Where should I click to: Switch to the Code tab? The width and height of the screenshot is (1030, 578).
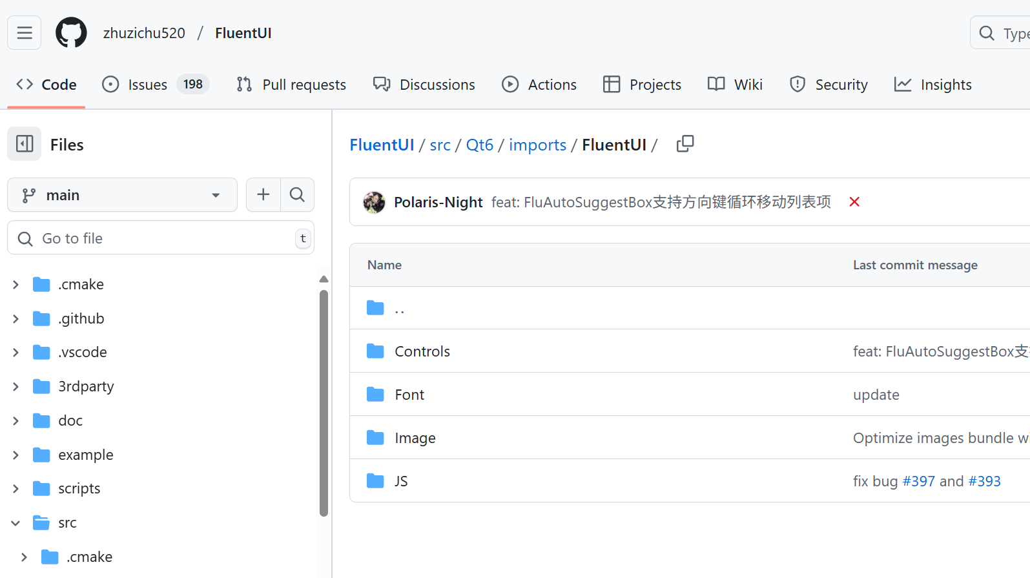(46, 85)
